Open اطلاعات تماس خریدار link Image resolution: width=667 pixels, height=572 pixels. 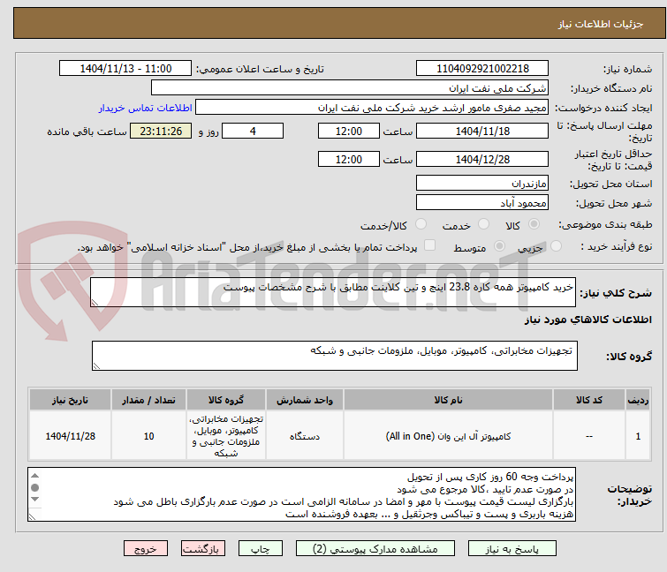(146, 108)
